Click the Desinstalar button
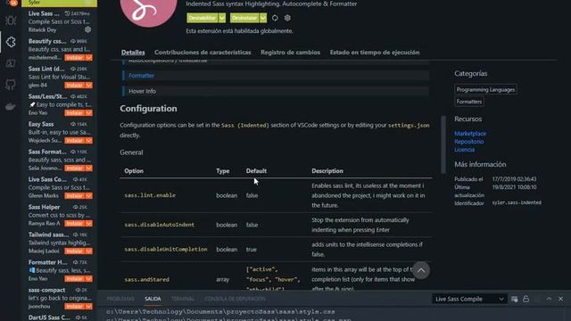The height and width of the screenshot is (321, 571). pos(244,18)
